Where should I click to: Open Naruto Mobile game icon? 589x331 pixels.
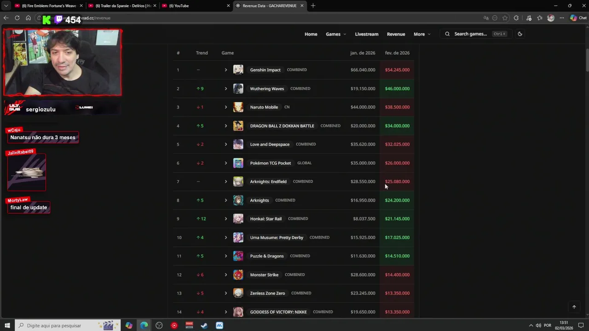pos(238,107)
